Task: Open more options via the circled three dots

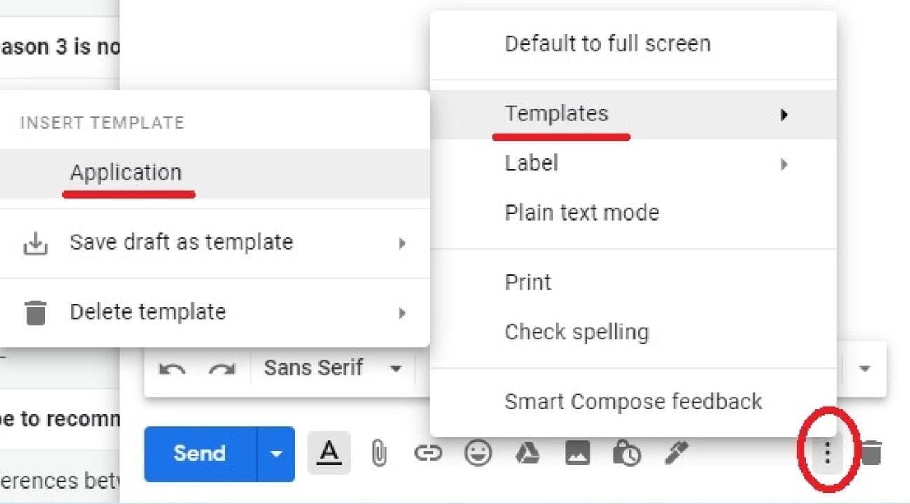Action: (x=827, y=453)
